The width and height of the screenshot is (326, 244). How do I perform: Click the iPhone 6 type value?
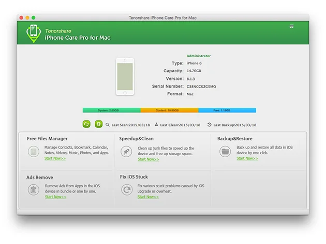[194, 63]
